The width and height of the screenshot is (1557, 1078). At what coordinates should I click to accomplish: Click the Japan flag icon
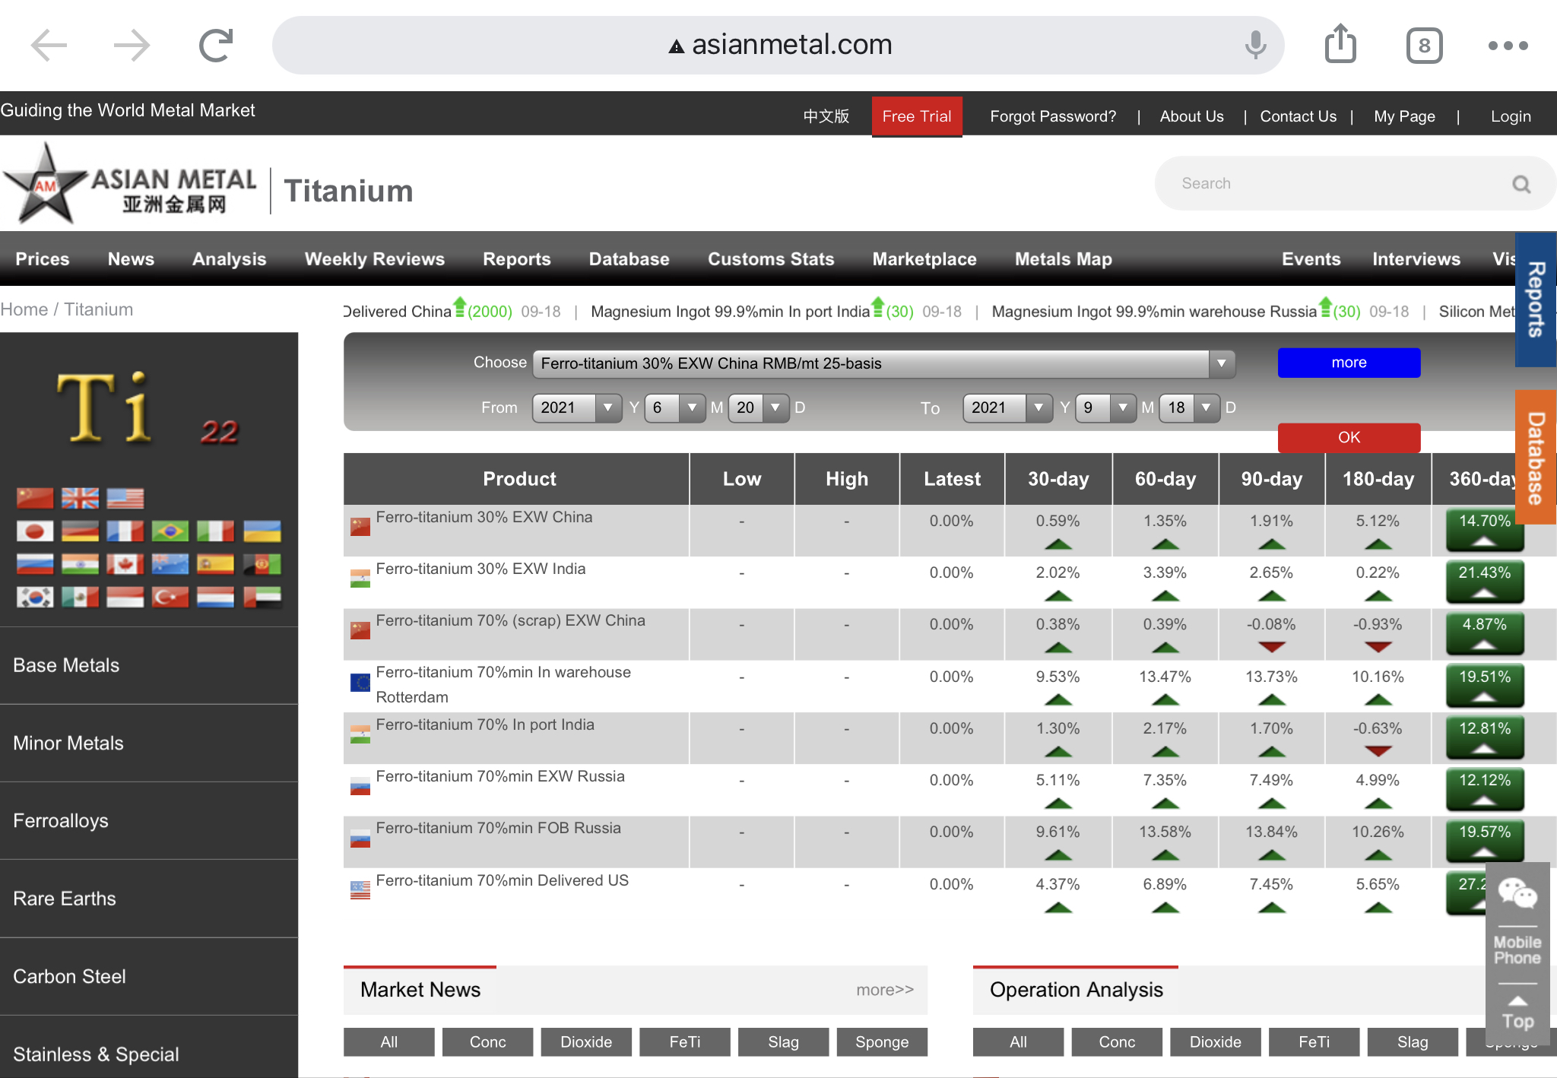point(35,531)
